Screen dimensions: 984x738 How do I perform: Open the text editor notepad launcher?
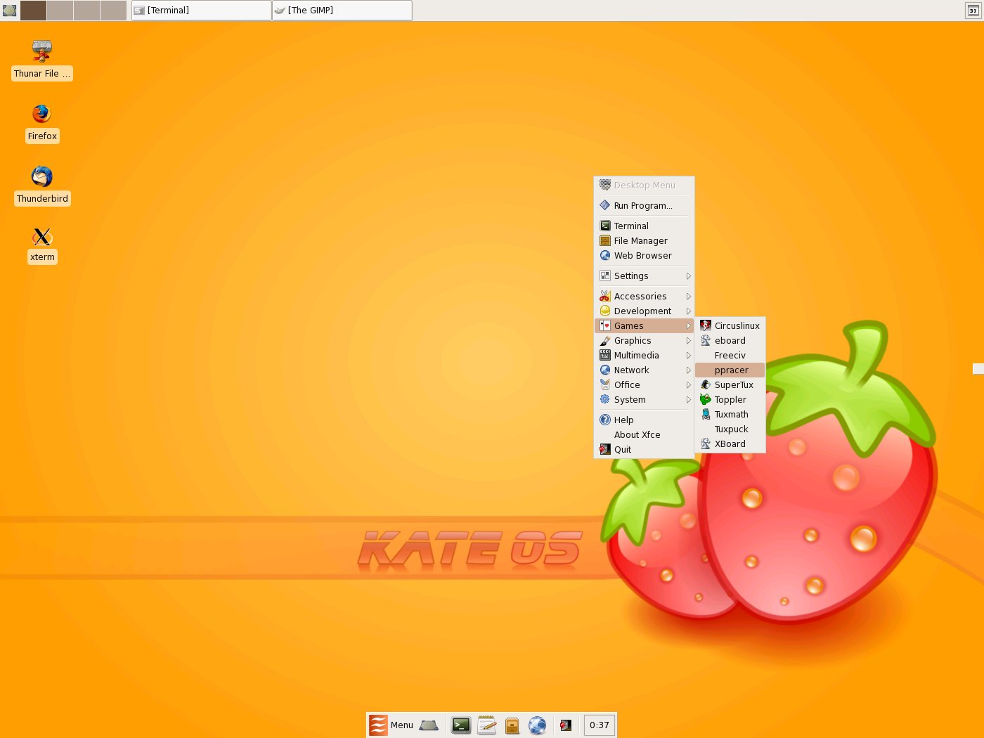coord(486,725)
